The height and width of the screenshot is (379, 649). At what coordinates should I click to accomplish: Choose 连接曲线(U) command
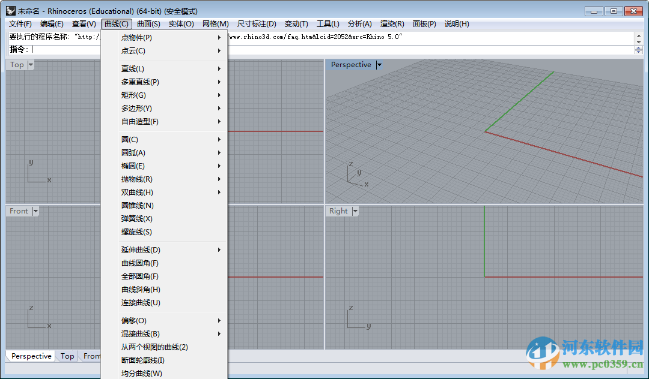pyautogui.click(x=164, y=303)
